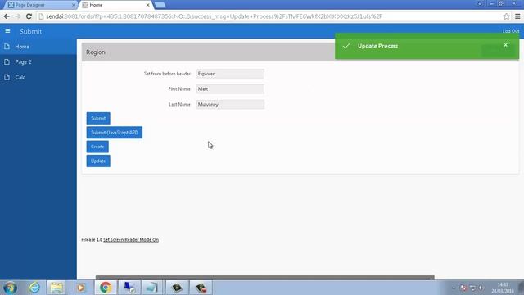This screenshot has height=295, width=524.
Task: Bookmark this page with the star icon
Action: pyautogui.click(x=506, y=16)
